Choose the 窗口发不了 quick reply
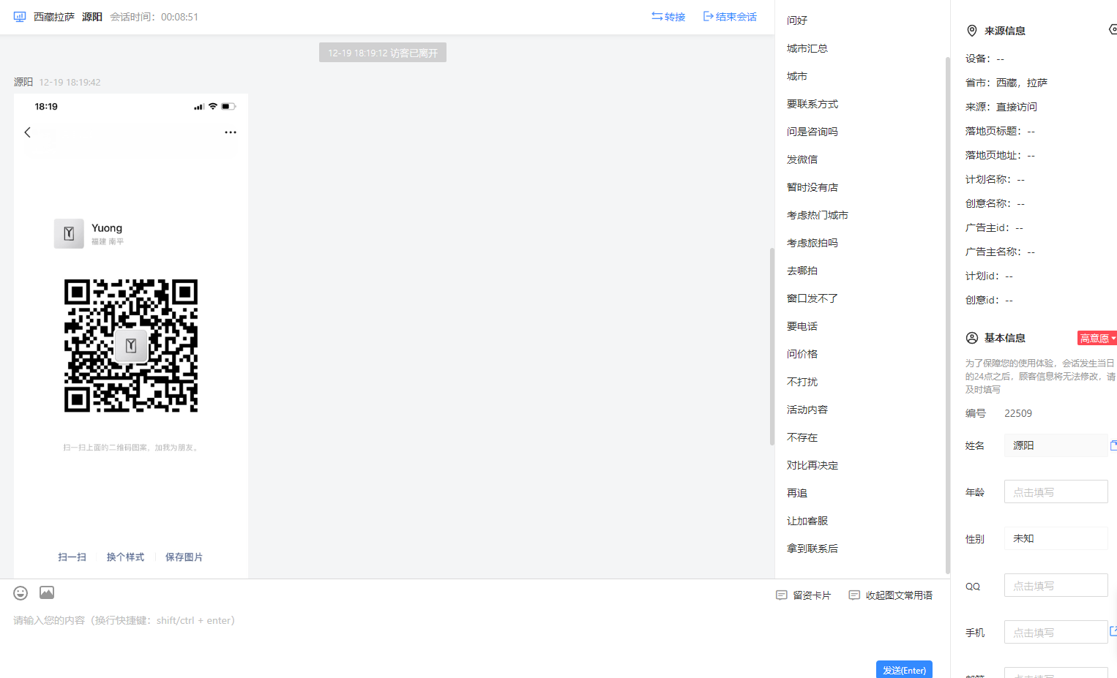The height and width of the screenshot is (678, 1117). 812,298
